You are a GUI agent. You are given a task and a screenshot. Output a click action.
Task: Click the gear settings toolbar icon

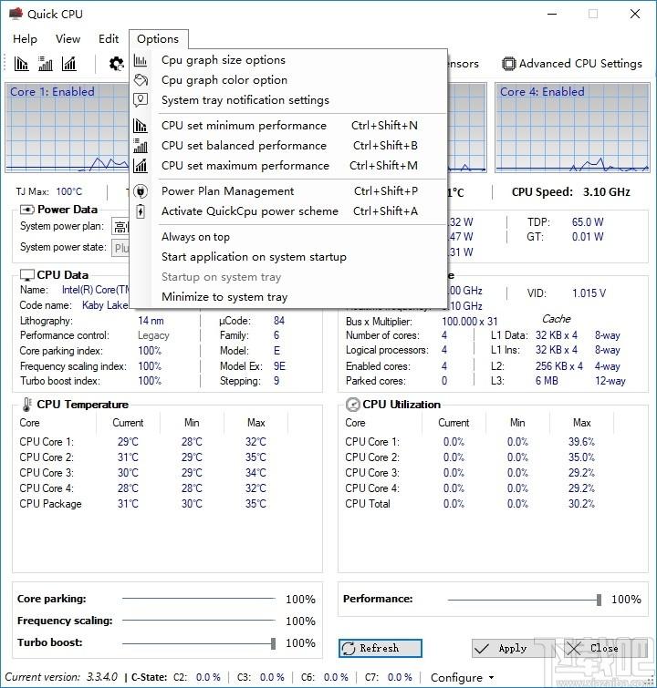click(x=117, y=64)
